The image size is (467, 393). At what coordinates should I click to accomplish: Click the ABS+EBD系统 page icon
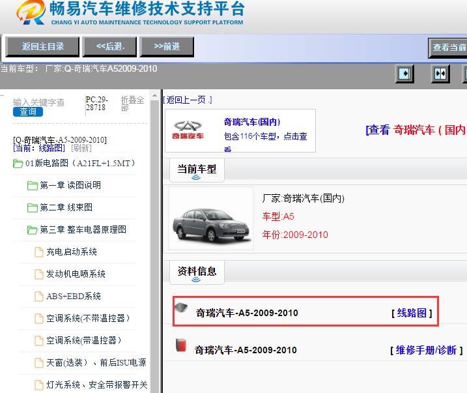[x=38, y=296]
